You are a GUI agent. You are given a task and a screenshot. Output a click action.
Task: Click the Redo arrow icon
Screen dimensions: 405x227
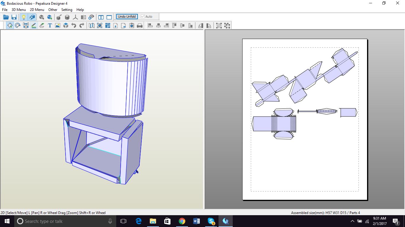coord(82,25)
